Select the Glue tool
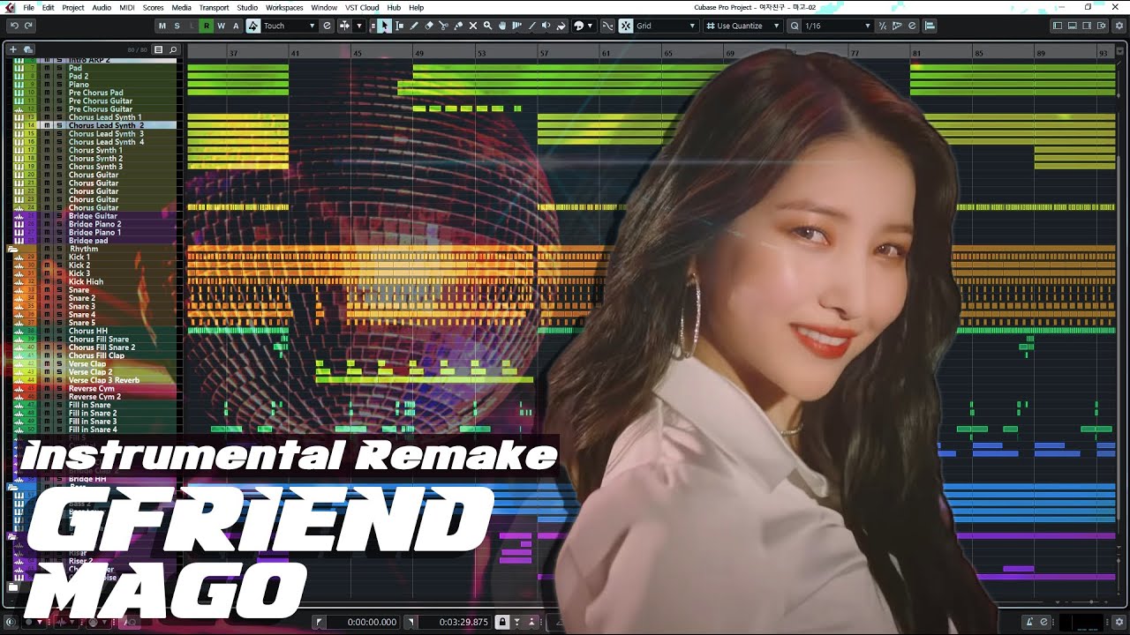Viewport: 1130px width, 635px height. [x=458, y=26]
